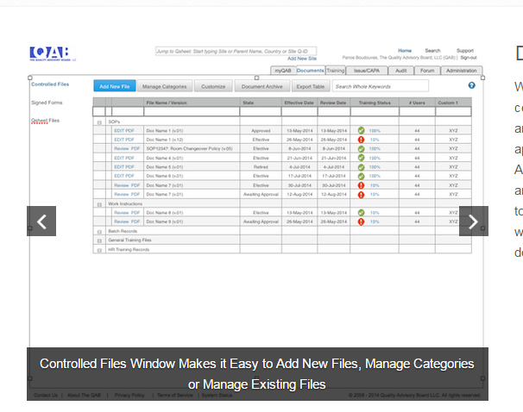Click red alert status for Doc Name 1 (v.12)
The image size is (523, 412).
[361, 140]
